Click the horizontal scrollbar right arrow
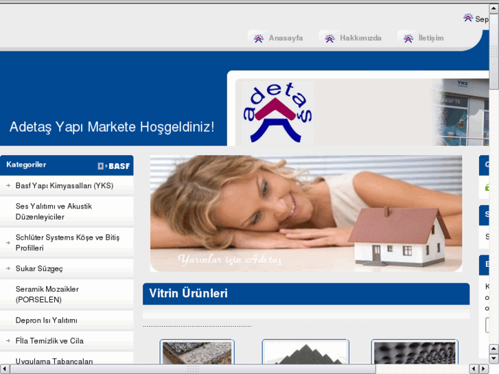This screenshot has height=374, width=499. [483, 369]
